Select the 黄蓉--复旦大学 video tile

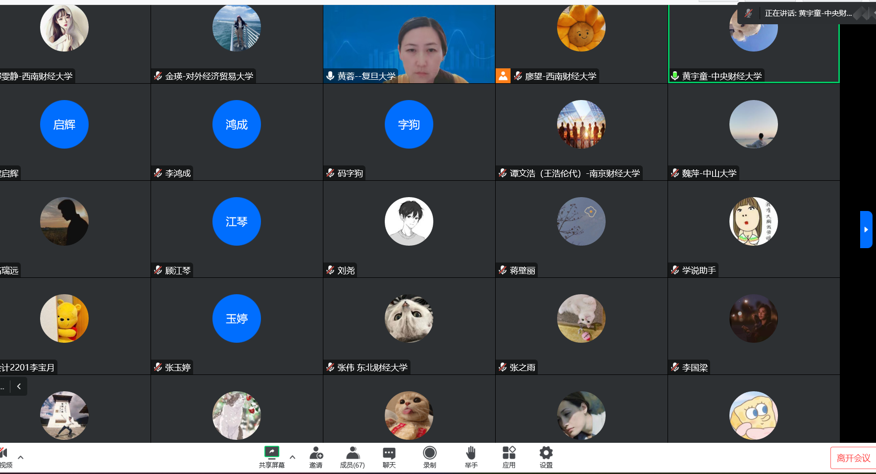409,44
